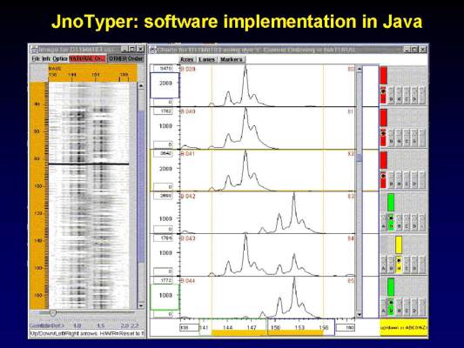Screen dimensions: 464x348
Task: Open the Options menu in Image window
Action: (x=60, y=58)
